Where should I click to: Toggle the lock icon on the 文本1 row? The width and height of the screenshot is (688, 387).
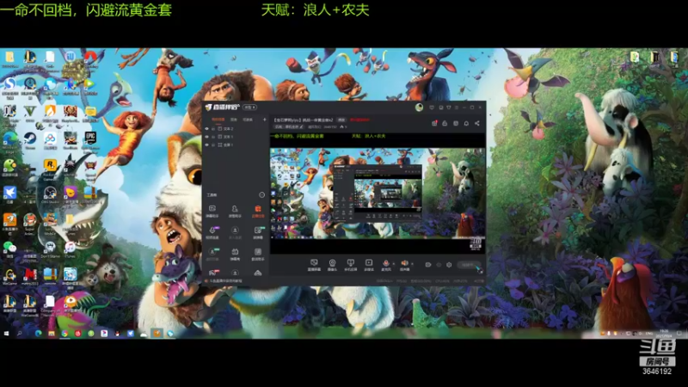(213, 137)
